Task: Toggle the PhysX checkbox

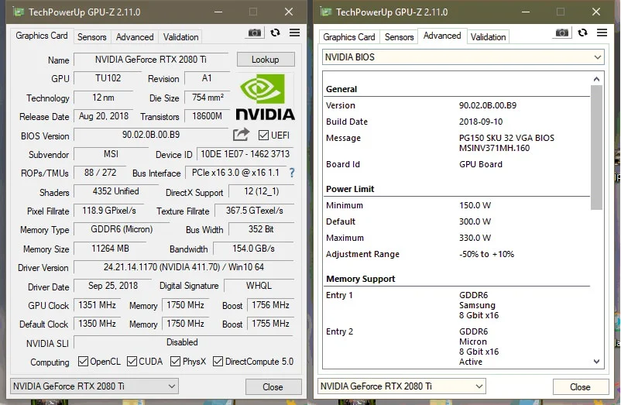Action: (175, 361)
